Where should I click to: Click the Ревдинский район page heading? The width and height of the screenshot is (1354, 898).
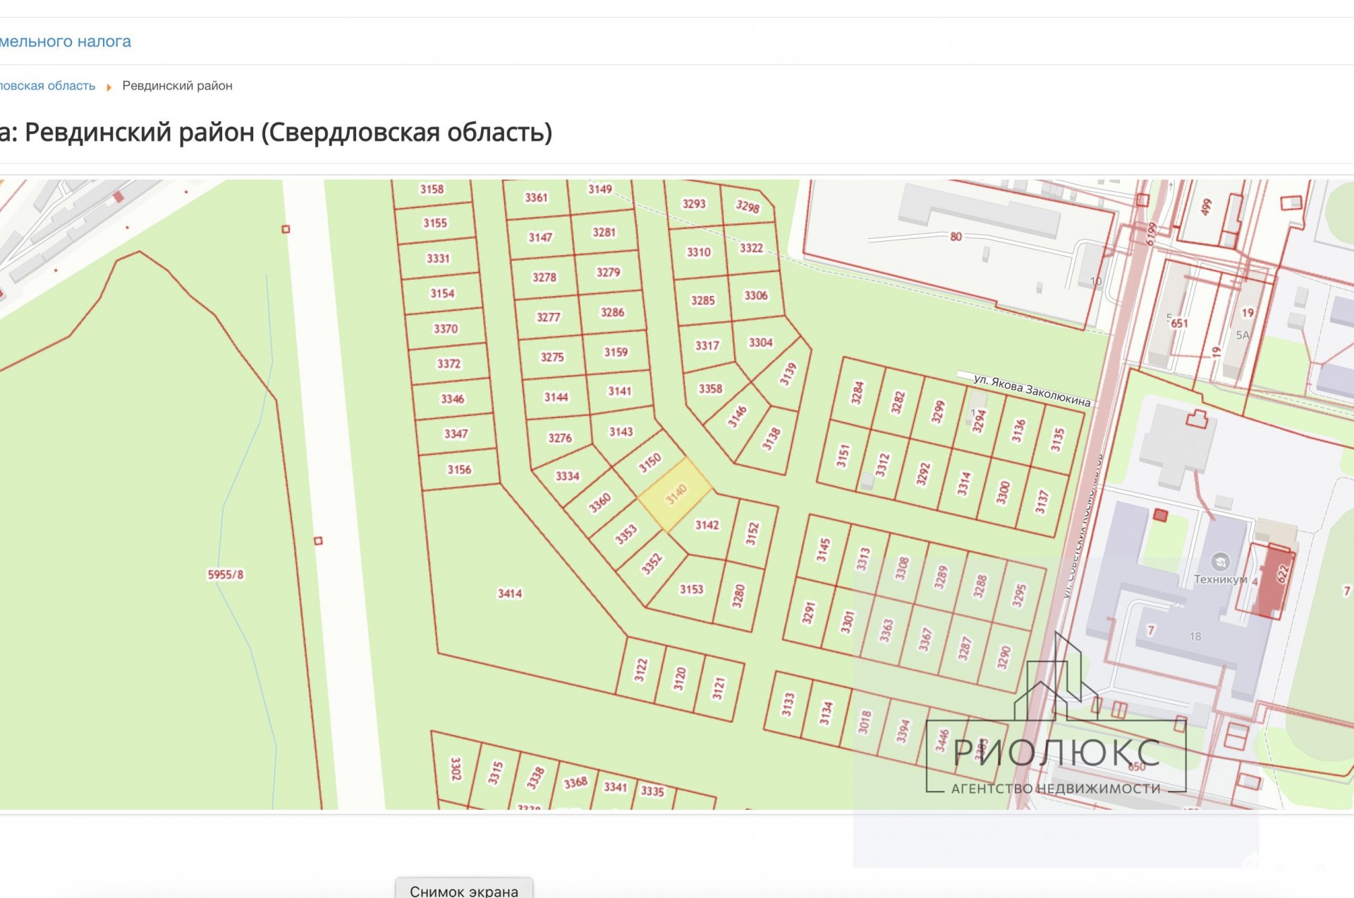click(276, 133)
